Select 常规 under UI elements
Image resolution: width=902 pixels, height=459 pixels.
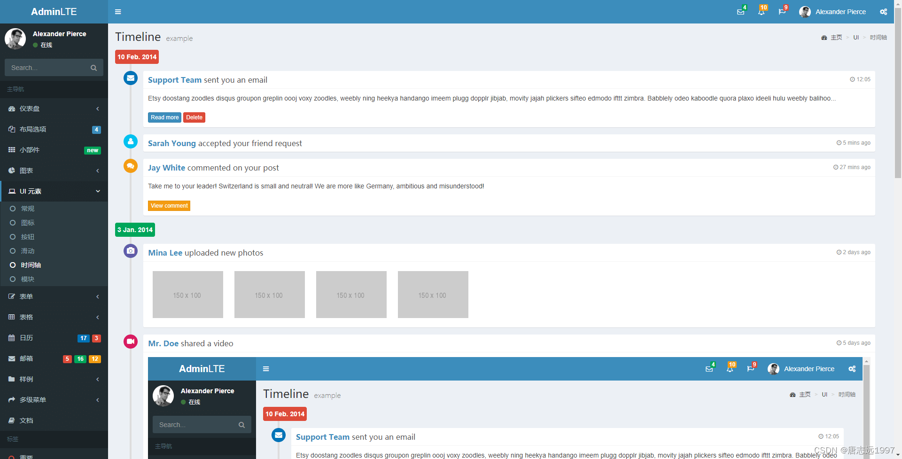[x=54, y=209]
